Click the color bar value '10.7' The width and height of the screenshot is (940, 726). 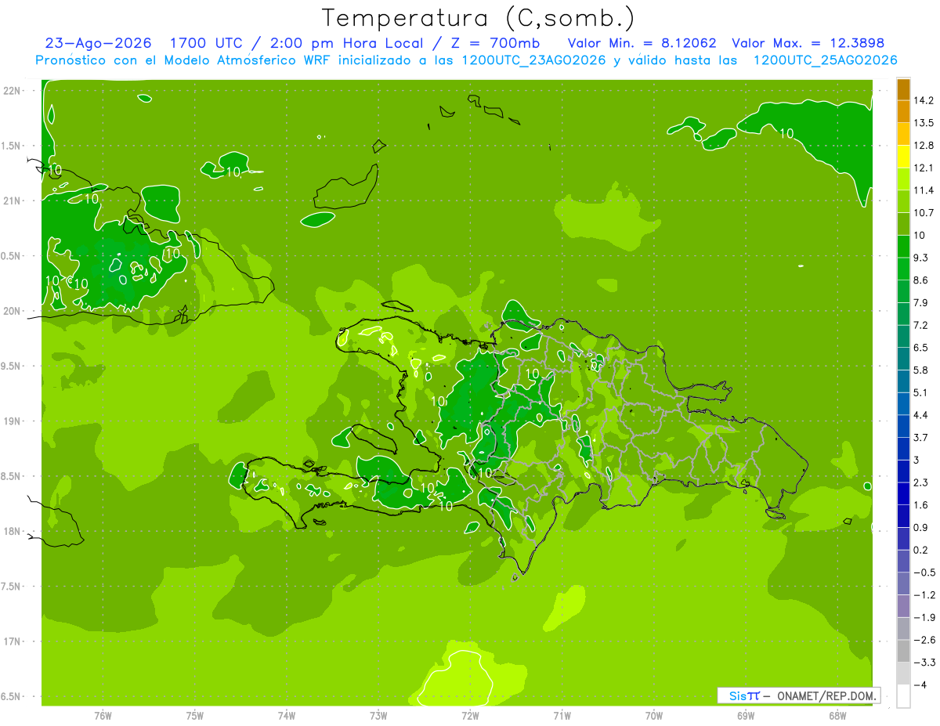(x=924, y=213)
